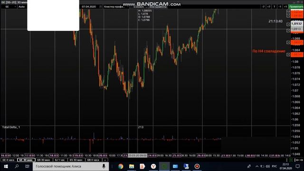The image size is (304, 171).
Task: Open the Windows notification center icon
Action: tap(298, 166)
